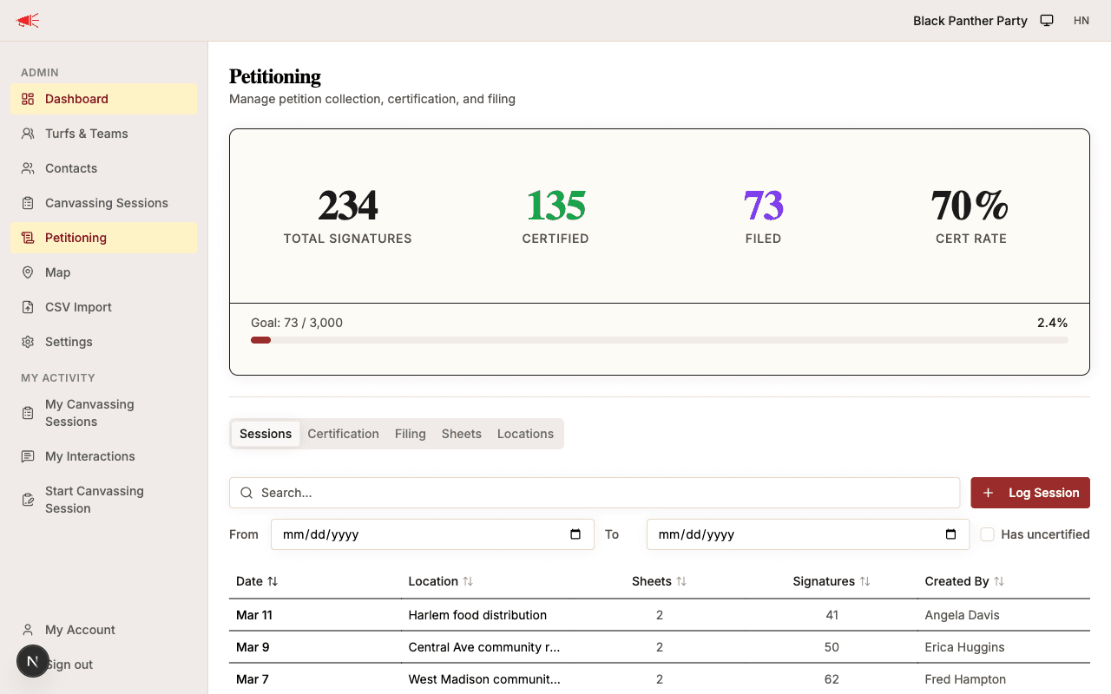Image resolution: width=1111 pixels, height=694 pixels.
Task: Click the monitor display icon in header
Action: [x=1047, y=21]
